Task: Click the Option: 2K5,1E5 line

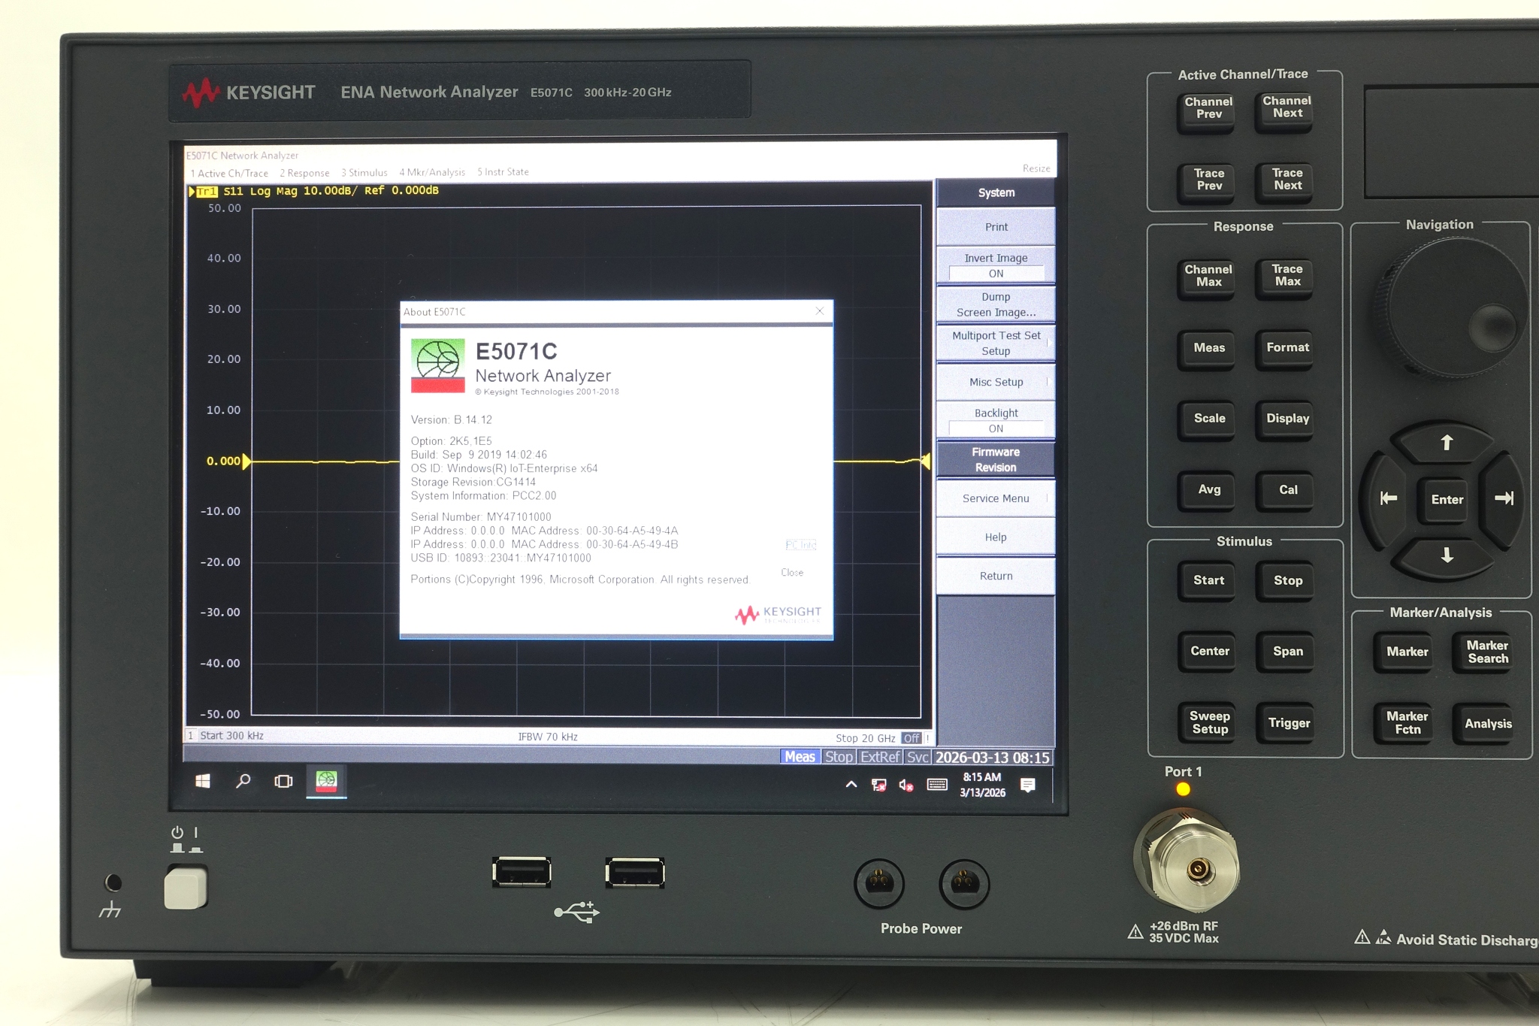Action: [452, 441]
